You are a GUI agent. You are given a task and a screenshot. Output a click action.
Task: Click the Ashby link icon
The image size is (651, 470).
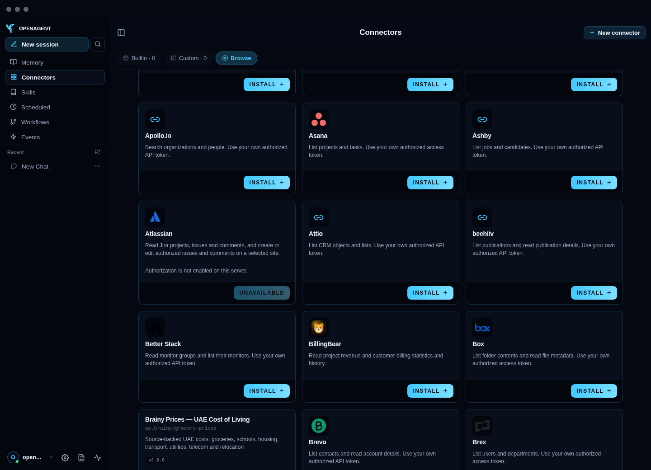tap(482, 119)
